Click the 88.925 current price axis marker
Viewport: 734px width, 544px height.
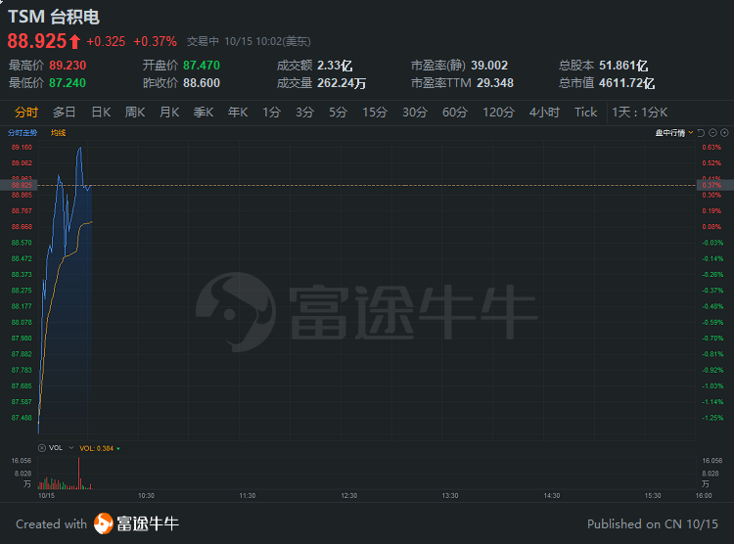coord(19,185)
